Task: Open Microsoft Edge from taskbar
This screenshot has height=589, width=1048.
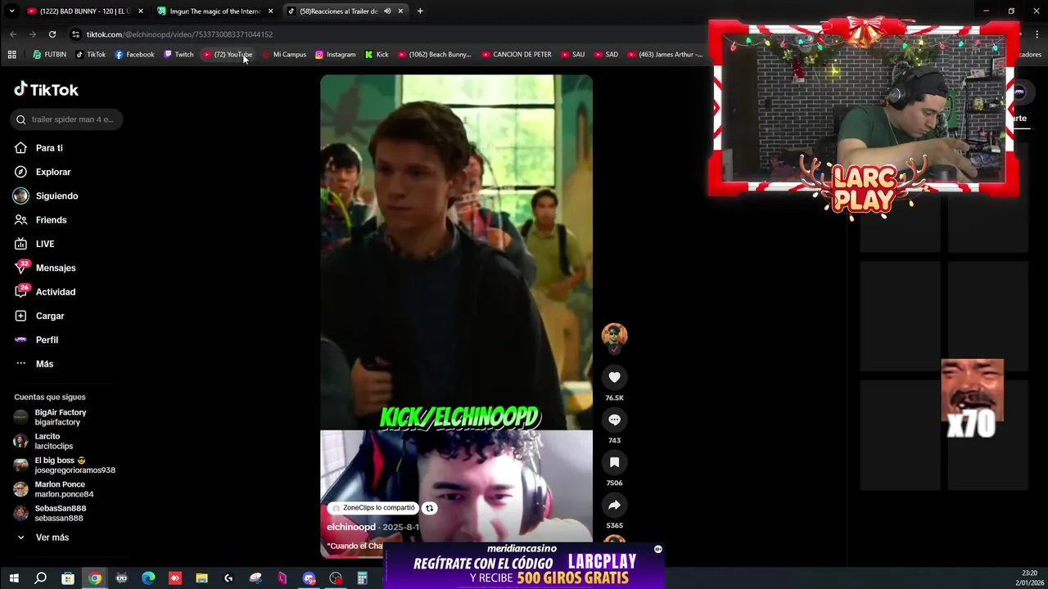Action: pos(148,578)
